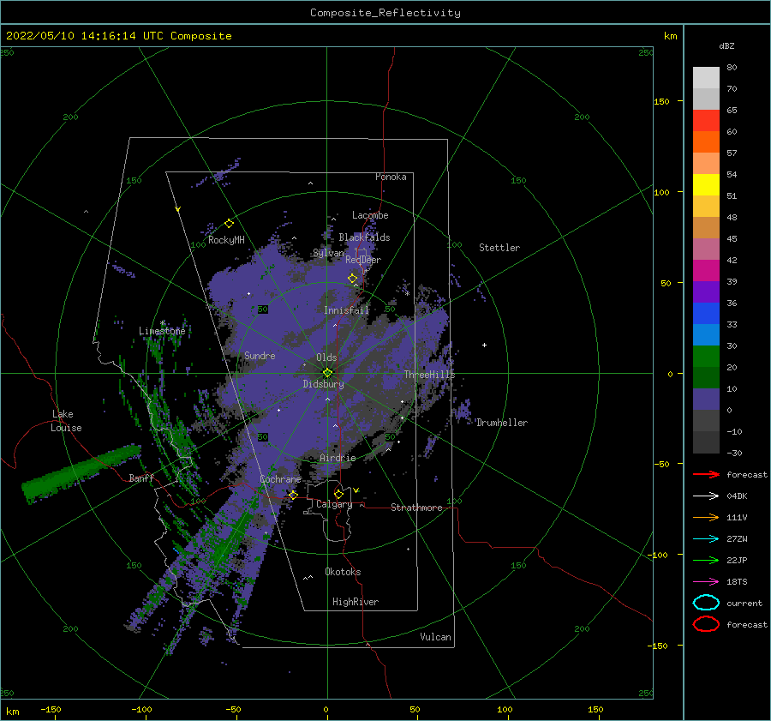Click the white 04DK arrow in legend
Screen dimensions: 771x721
click(706, 496)
